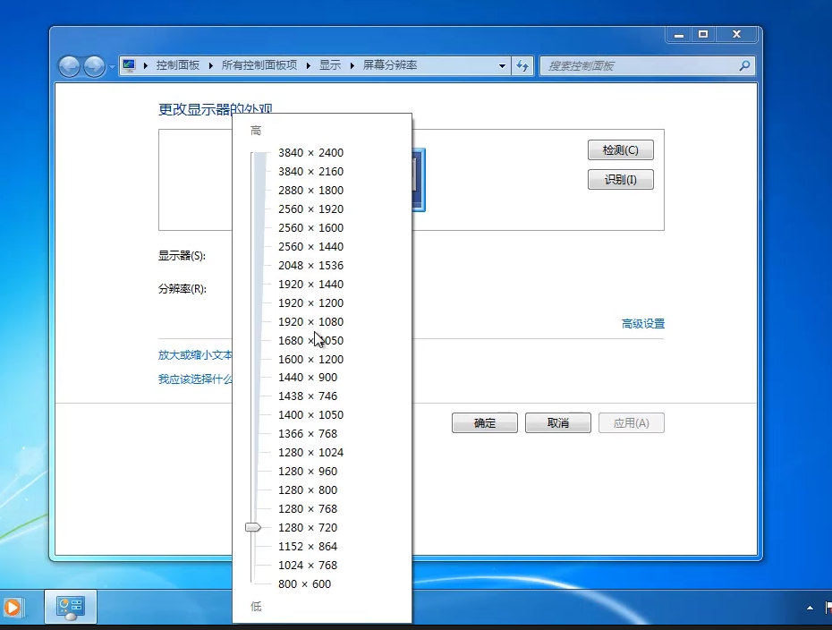Image resolution: width=832 pixels, height=630 pixels.
Task: Open the control panel applet from the taskbar
Action: click(71, 607)
